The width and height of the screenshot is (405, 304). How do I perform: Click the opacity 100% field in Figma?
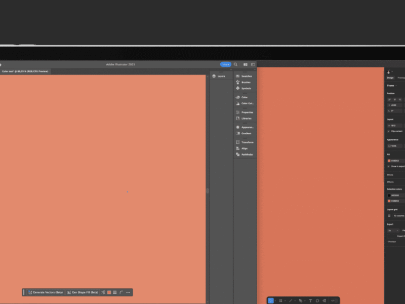pos(395,146)
